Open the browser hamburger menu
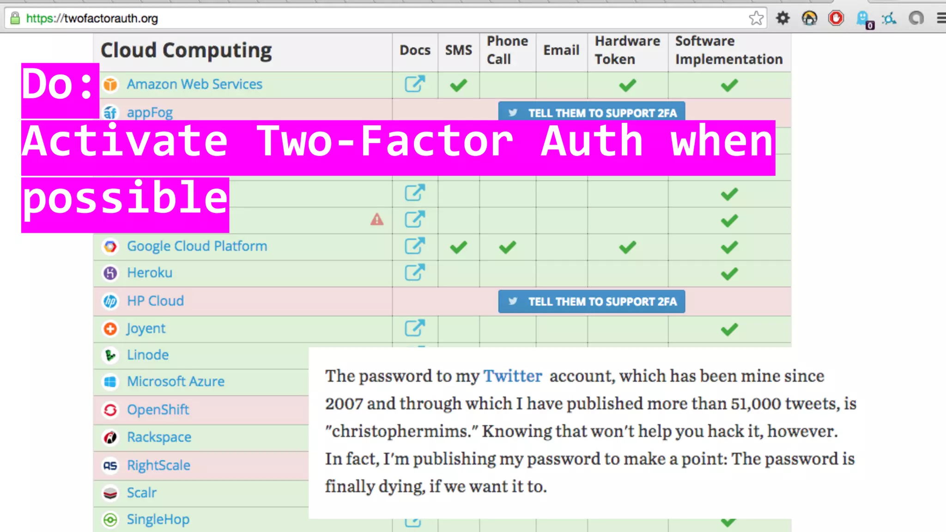 [941, 18]
